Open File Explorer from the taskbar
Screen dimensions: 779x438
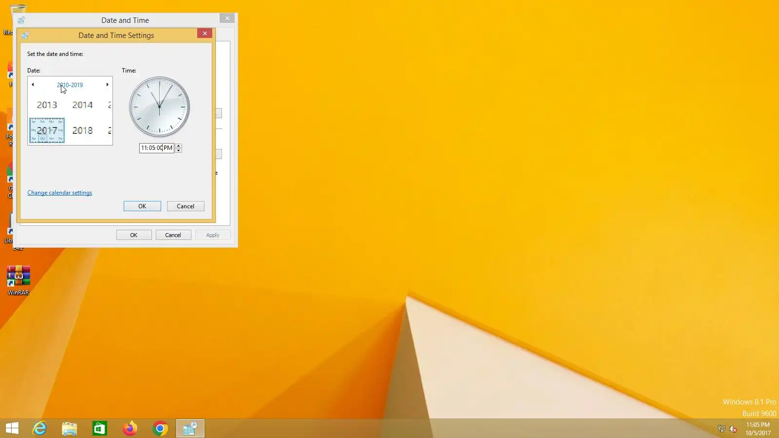pyautogui.click(x=70, y=428)
